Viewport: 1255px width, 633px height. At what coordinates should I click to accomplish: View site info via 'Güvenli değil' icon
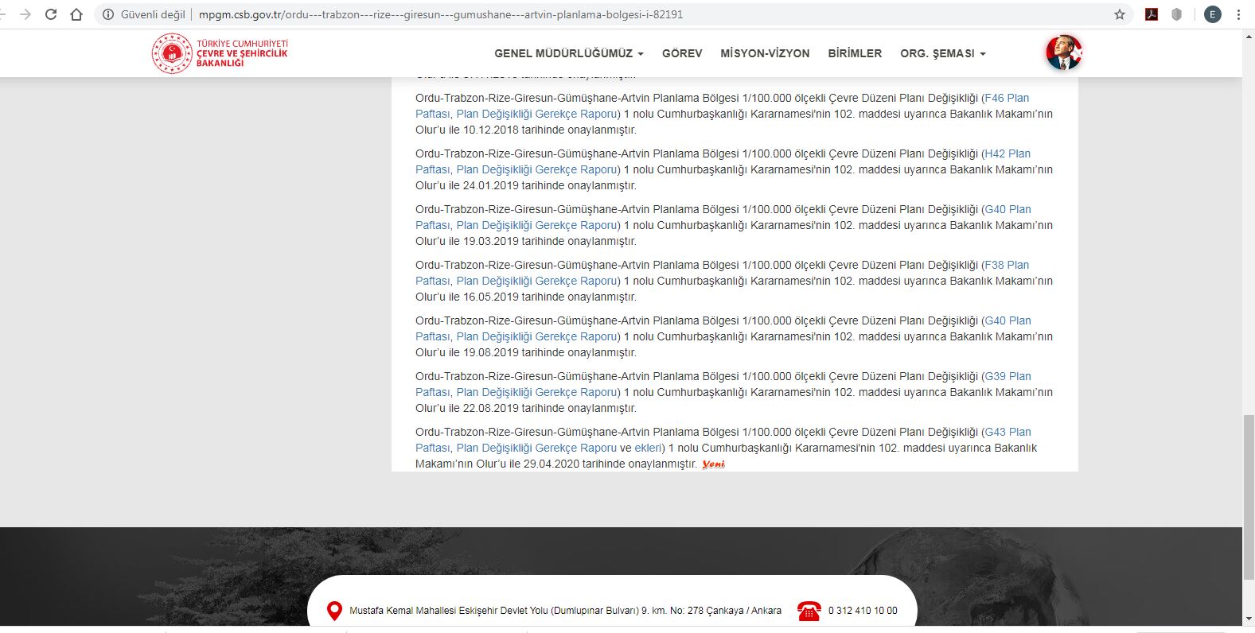click(x=108, y=14)
